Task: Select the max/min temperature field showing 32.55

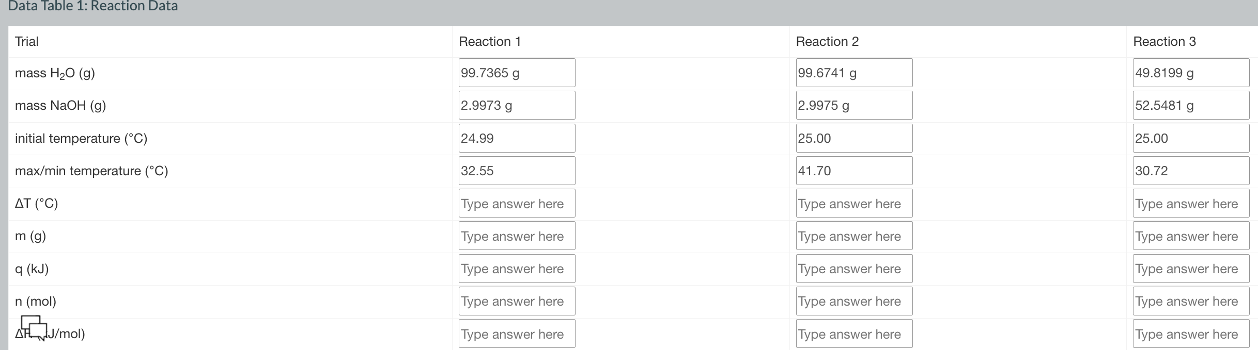Action: click(x=516, y=171)
